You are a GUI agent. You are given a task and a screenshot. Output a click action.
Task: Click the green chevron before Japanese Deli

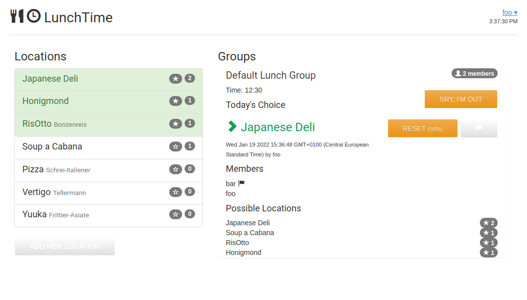click(232, 127)
